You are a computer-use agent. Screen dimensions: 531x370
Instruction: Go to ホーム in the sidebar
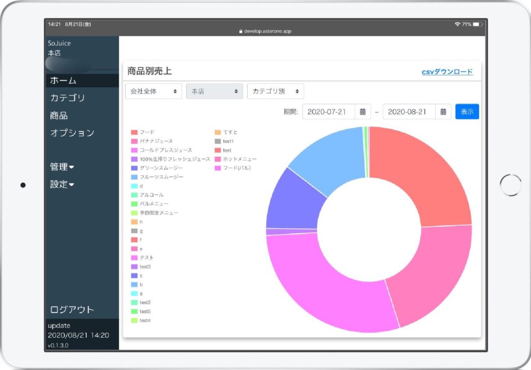tap(63, 80)
